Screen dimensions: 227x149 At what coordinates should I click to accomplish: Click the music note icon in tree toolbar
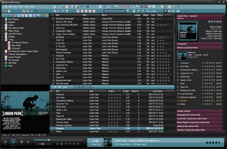tap(27, 16)
